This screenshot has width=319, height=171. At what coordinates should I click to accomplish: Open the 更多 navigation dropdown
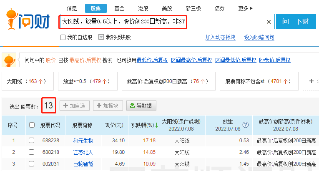[245, 8]
